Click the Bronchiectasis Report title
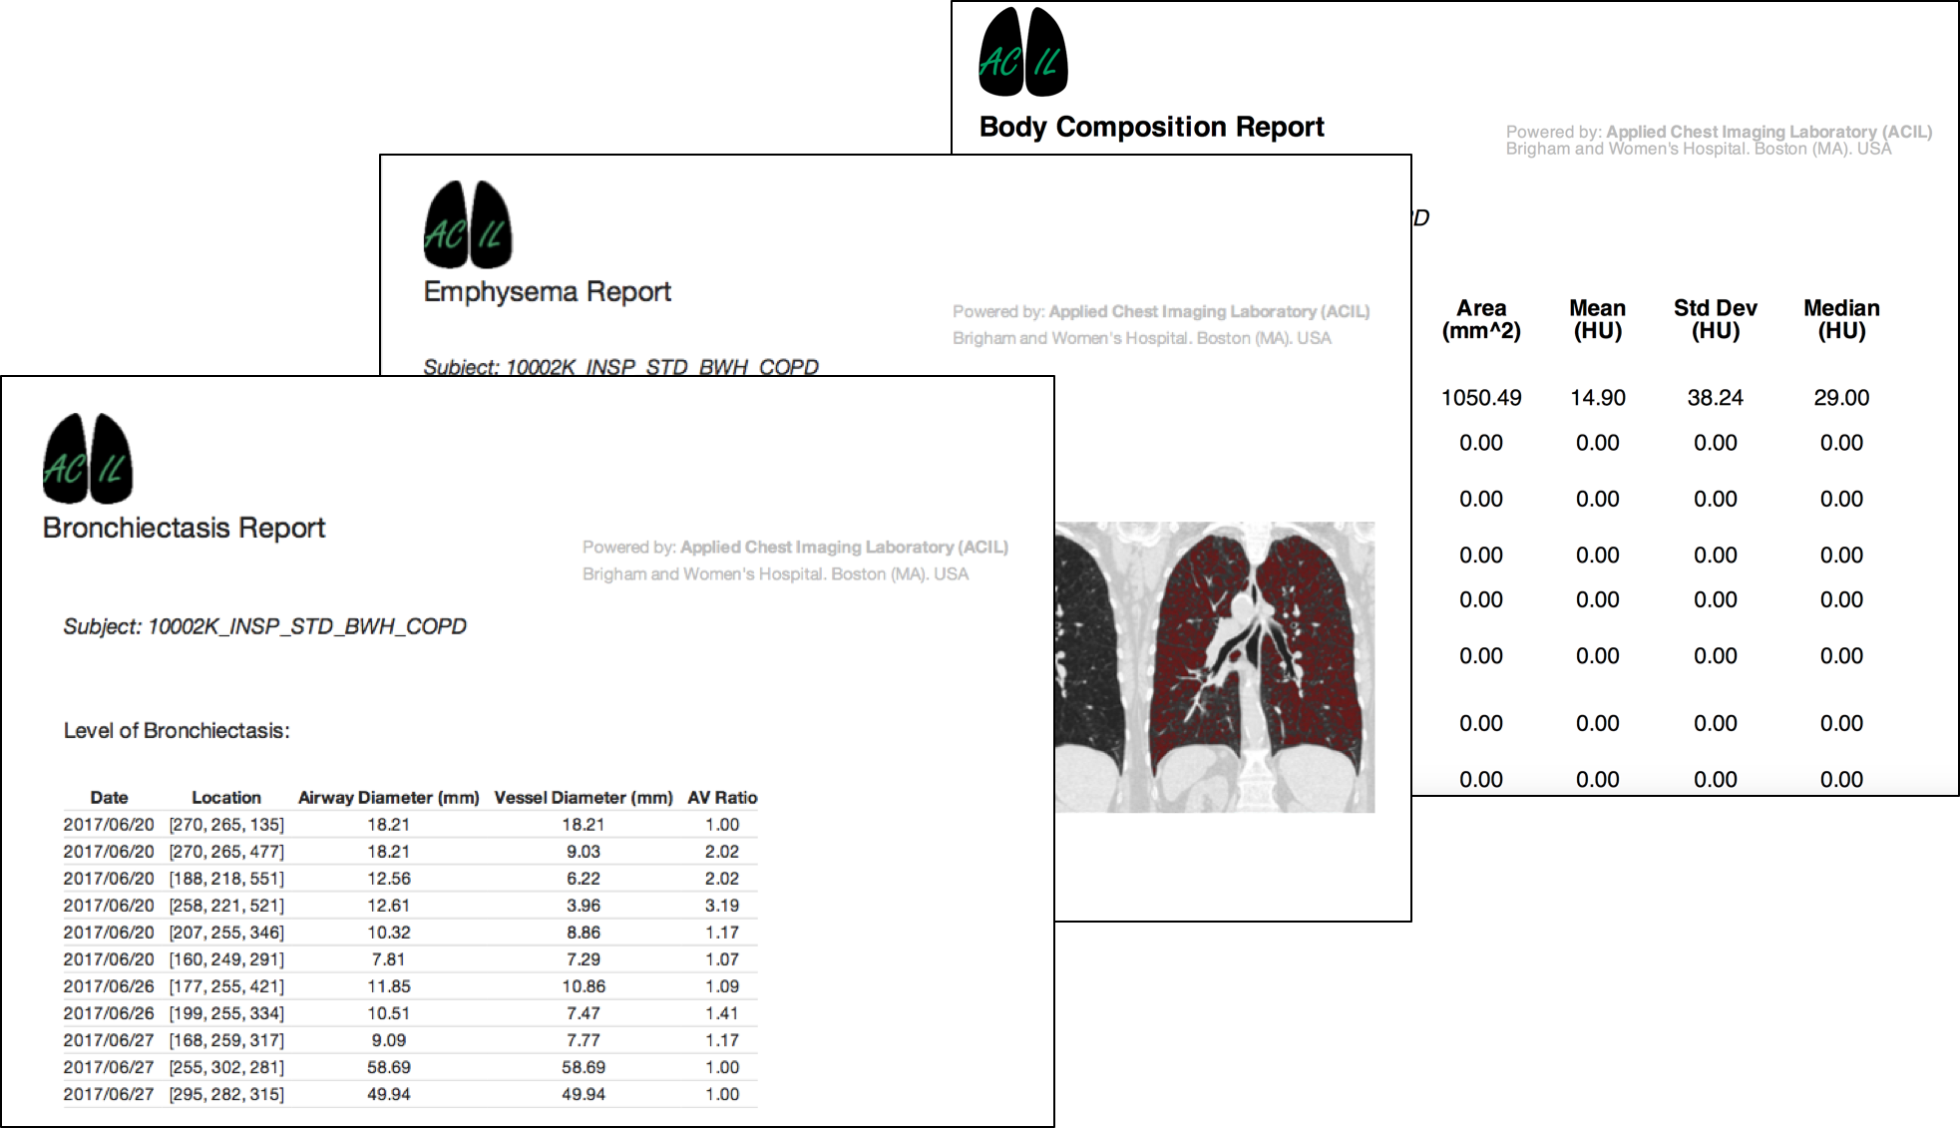 pyautogui.click(x=183, y=529)
